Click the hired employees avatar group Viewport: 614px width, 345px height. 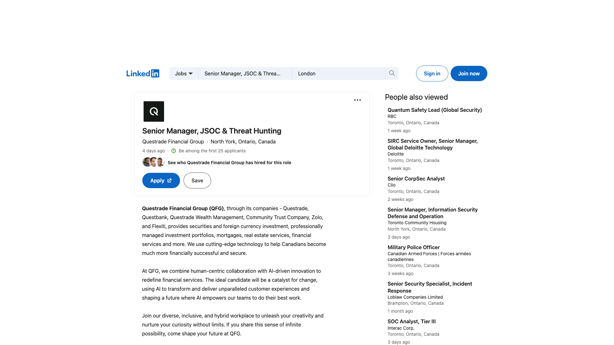coord(153,162)
